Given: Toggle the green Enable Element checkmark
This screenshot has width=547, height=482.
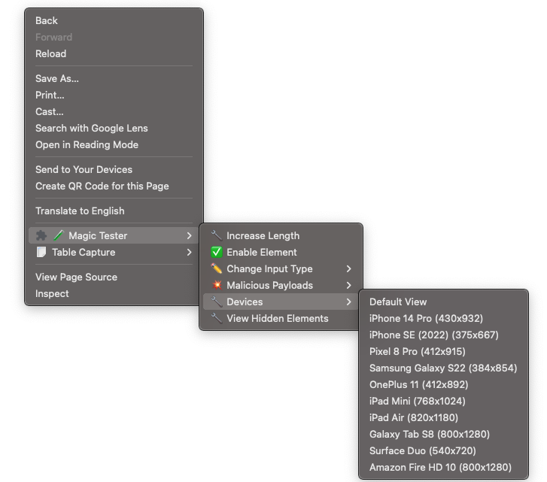Looking at the screenshot, I should click(216, 252).
